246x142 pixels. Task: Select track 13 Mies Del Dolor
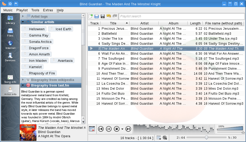(166, 89)
